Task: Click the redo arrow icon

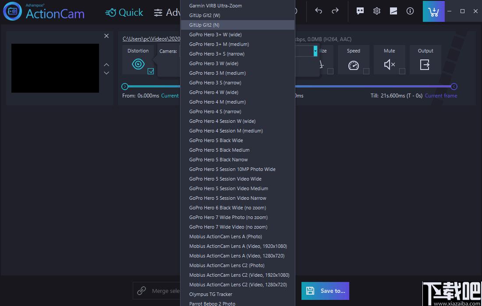Action: click(x=335, y=11)
